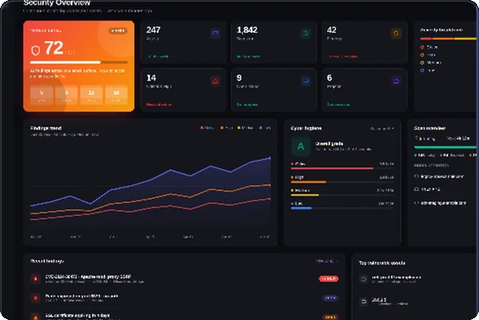Click the purple status badge on the second finding
This screenshot has height=320, width=479.
[x=330, y=298]
